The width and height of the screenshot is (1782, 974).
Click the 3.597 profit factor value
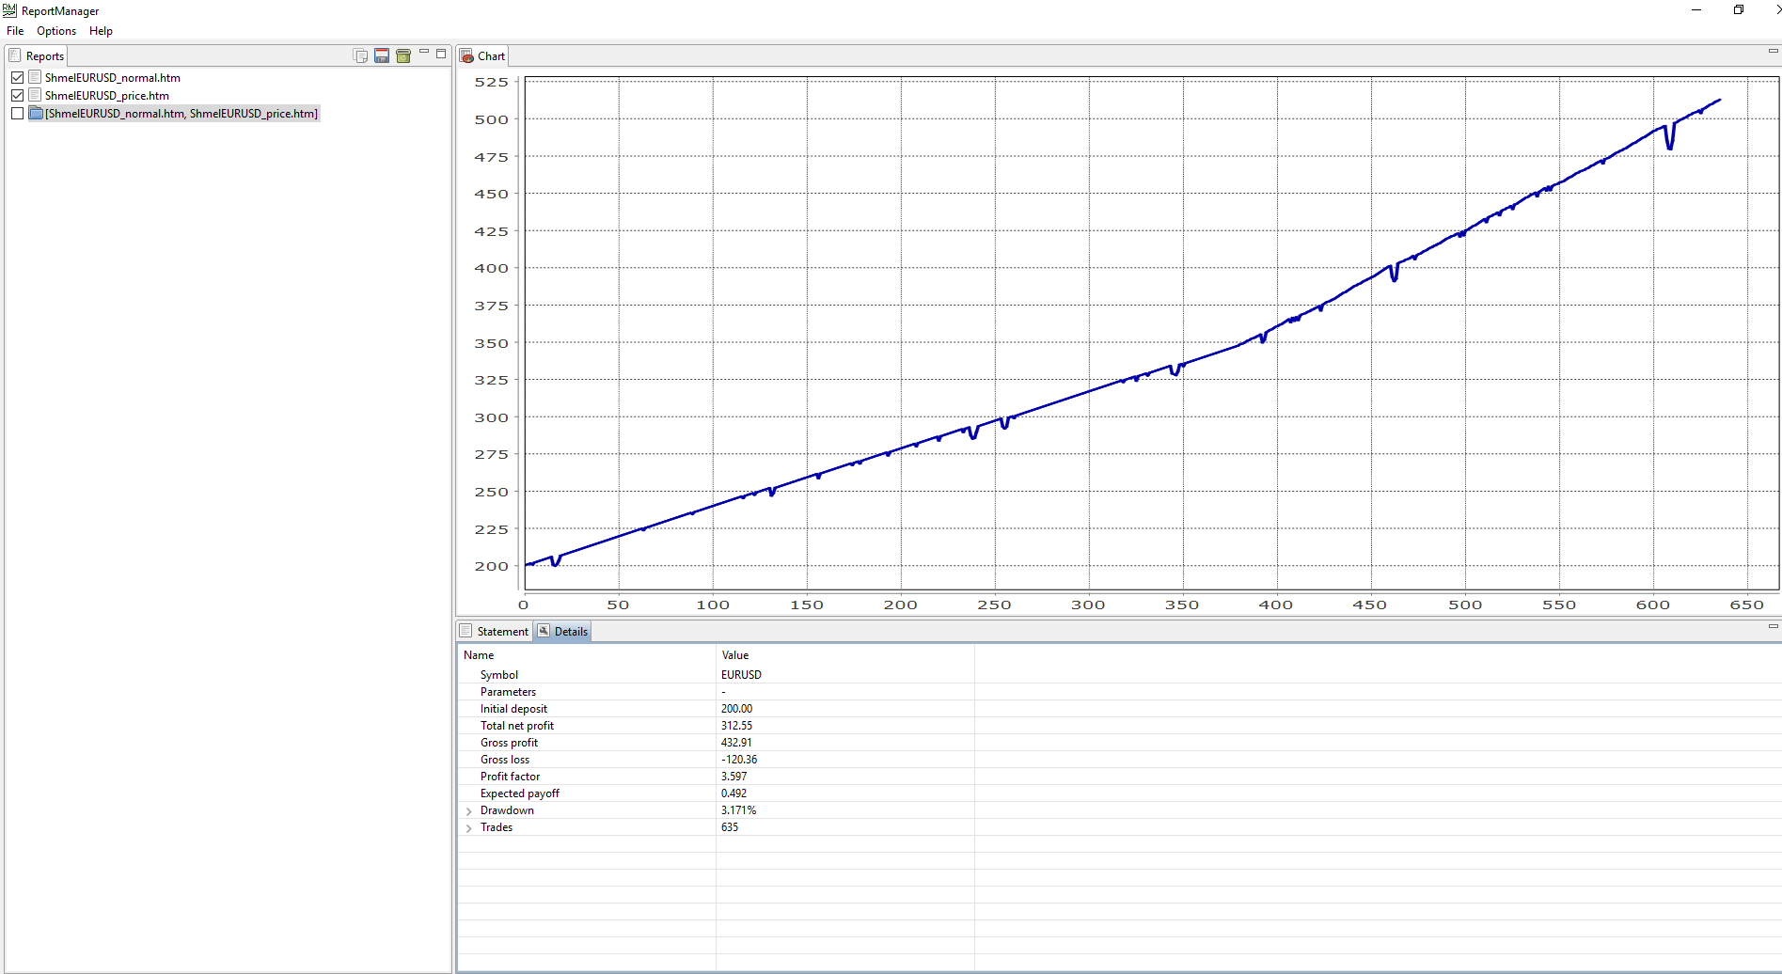tap(733, 777)
